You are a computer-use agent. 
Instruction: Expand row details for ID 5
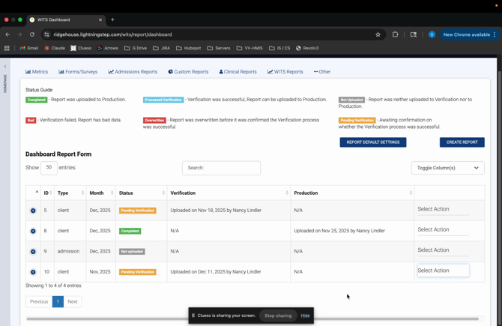point(33,211)
